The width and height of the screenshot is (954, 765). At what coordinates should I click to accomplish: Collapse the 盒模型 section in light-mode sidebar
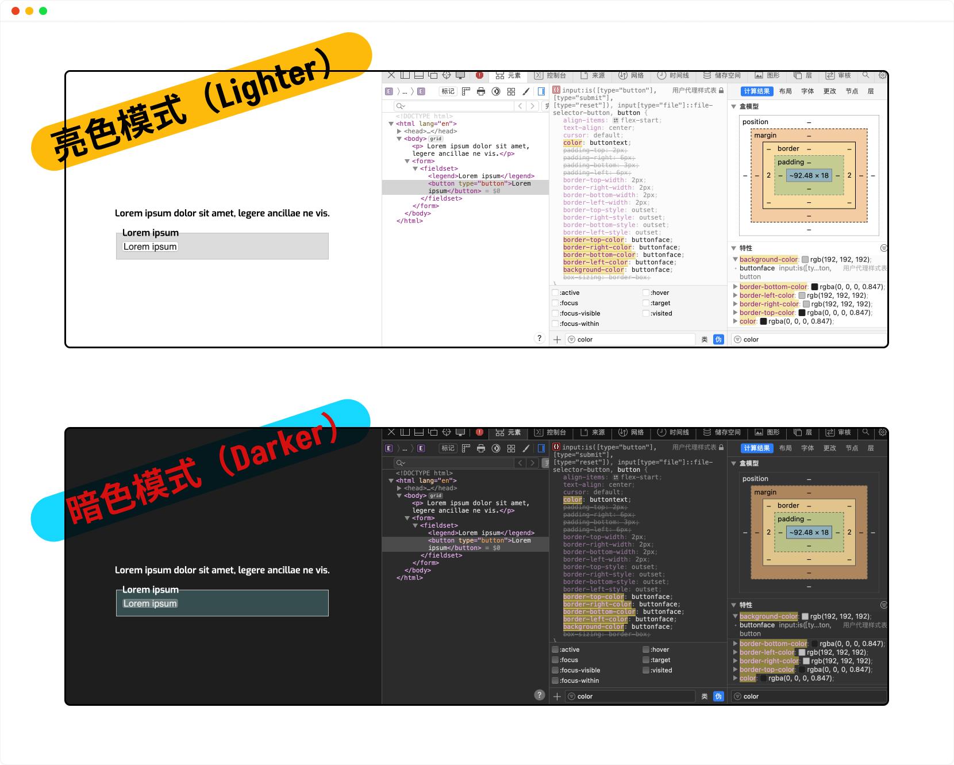734,107
